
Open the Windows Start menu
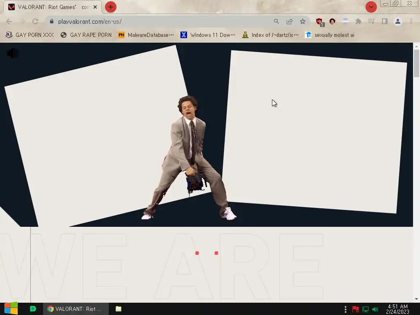tap(11, 308)
